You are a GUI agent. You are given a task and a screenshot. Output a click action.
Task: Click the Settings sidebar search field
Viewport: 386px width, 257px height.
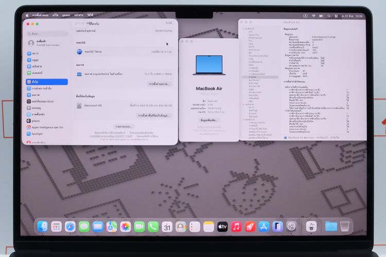pyautogui.click(x=47, y=34)
